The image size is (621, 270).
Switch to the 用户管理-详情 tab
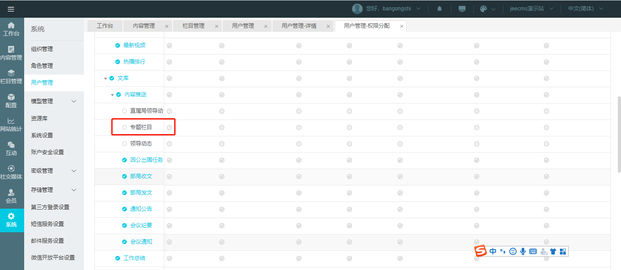pos(299,26)
